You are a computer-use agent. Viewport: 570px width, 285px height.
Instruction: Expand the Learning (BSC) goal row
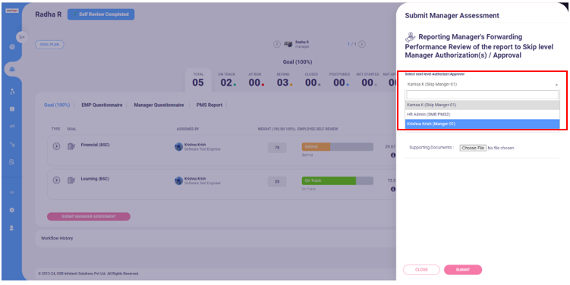pyautogui.click(x=56, y=180)
